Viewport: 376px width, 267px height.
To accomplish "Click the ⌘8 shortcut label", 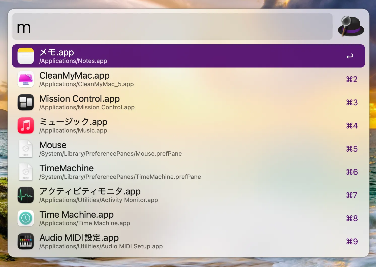I will point(352,218).
